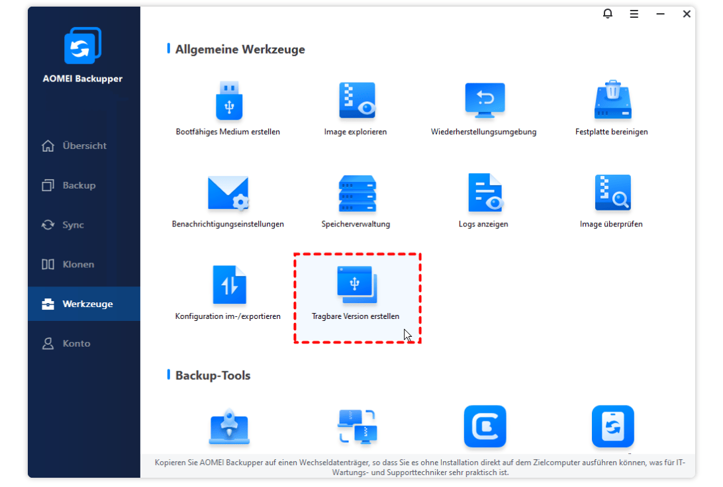Click the notification bell icon
The width and height of the screenshot is (723, 487).
(608, 14)
